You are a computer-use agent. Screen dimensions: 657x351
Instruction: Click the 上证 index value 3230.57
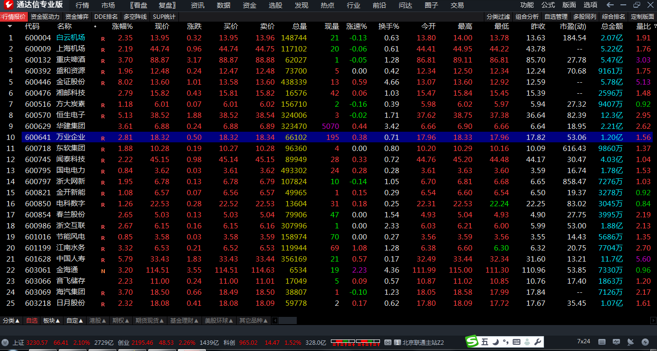(x=37, y=343)
